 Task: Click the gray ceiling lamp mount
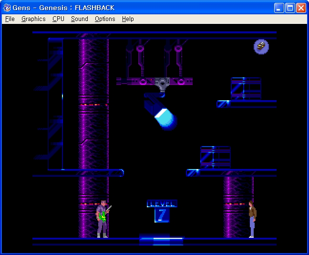click(x=162, y=84)
